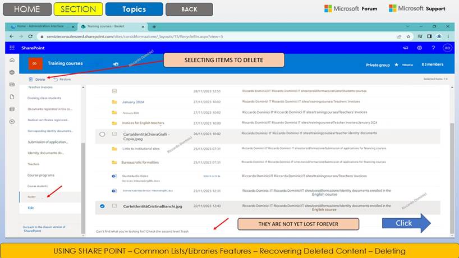Open the megaphone feedback icon in SharePoint header
Screen dimensions: 459x258
click(406, 48)
